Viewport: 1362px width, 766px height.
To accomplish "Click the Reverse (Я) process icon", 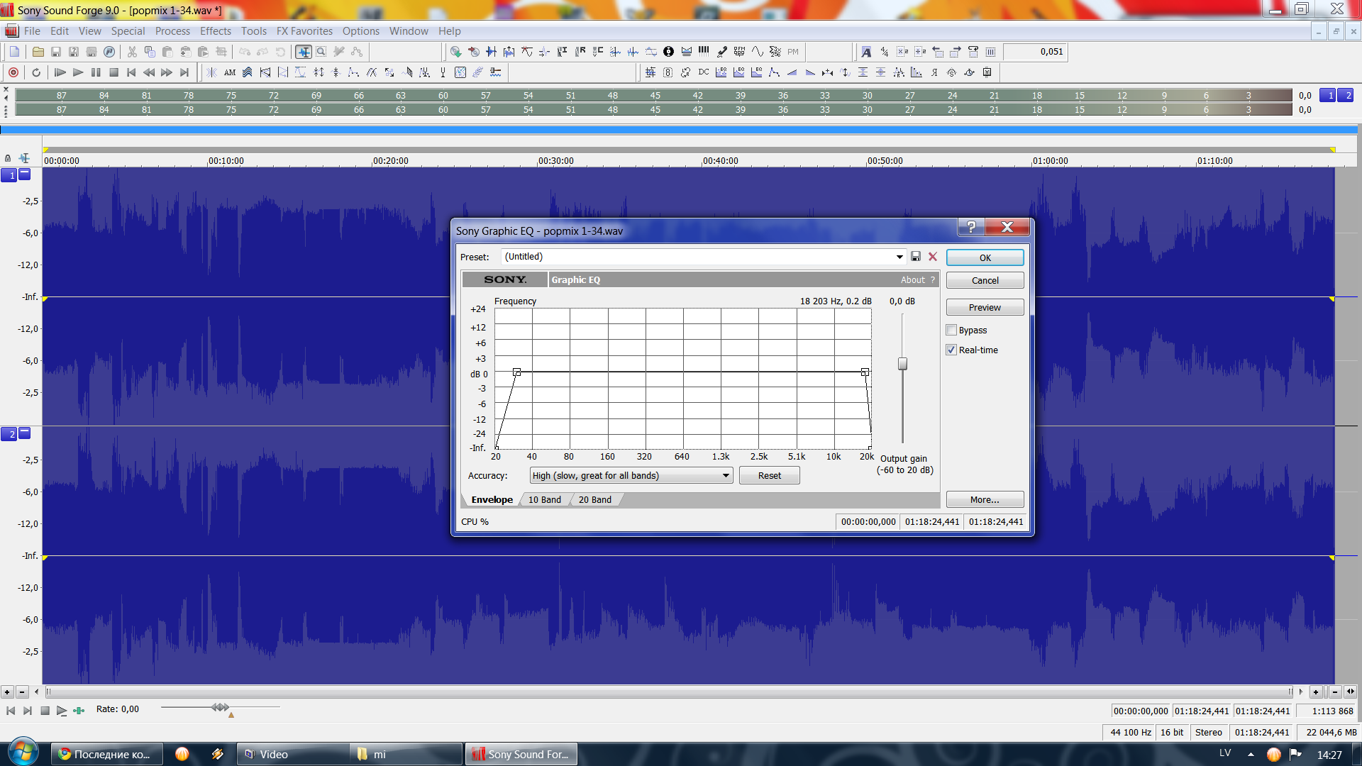I will click(934, 72).
